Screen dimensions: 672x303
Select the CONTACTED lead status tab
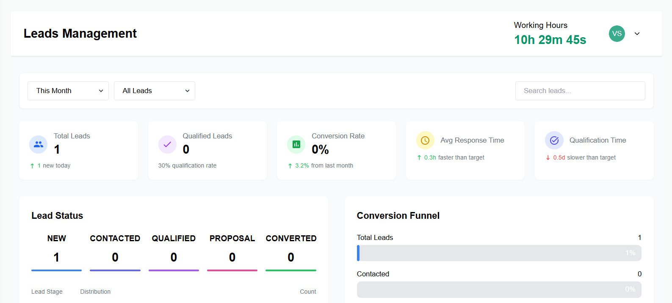click(115, 250)
